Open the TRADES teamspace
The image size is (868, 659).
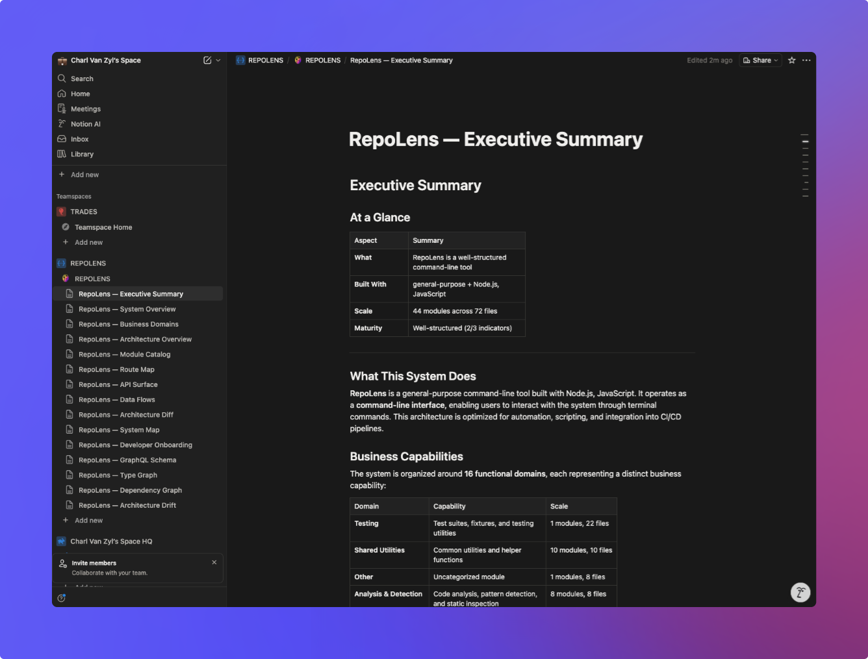tap(139, 212)
